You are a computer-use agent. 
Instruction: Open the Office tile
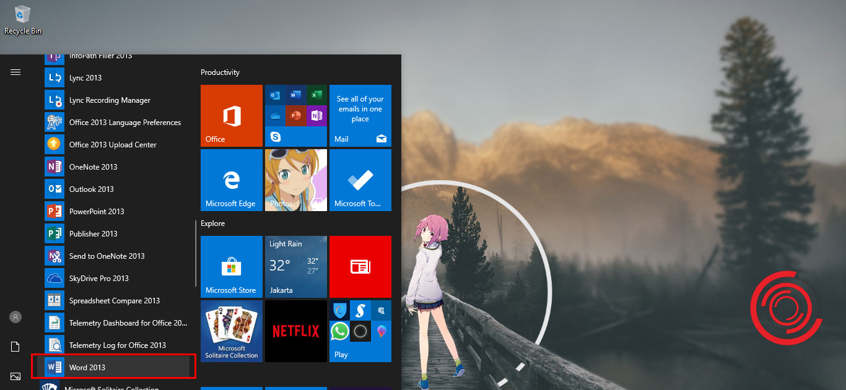coord(231,116)
